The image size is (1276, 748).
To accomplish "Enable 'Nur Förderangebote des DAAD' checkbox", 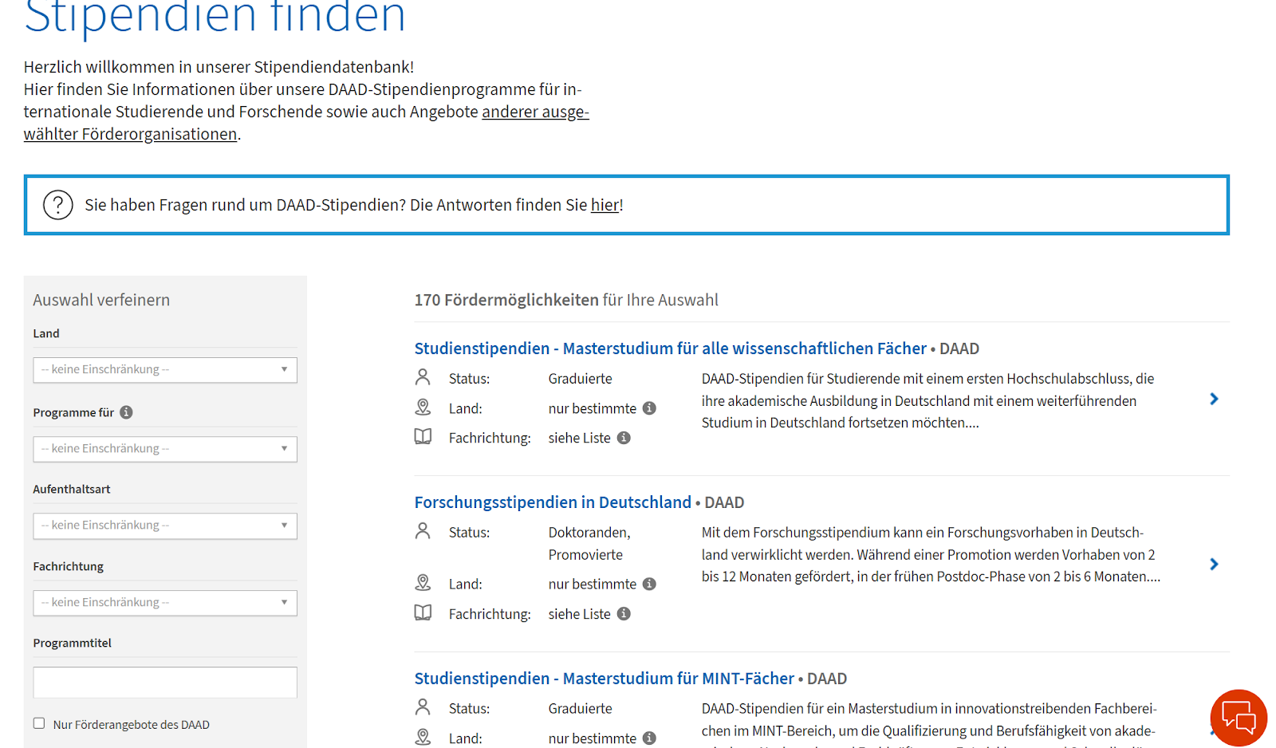I will tap(39, 723).
